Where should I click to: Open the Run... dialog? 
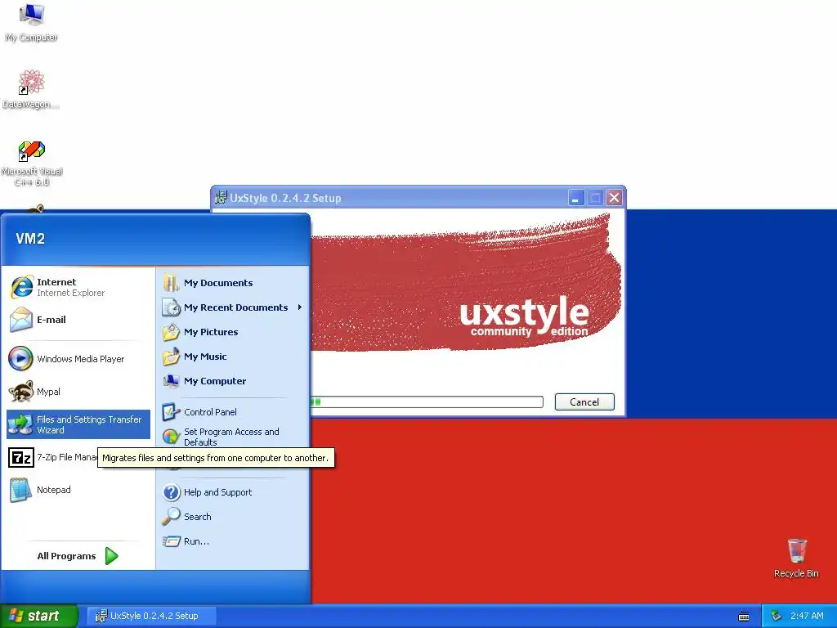click(233, 541)
